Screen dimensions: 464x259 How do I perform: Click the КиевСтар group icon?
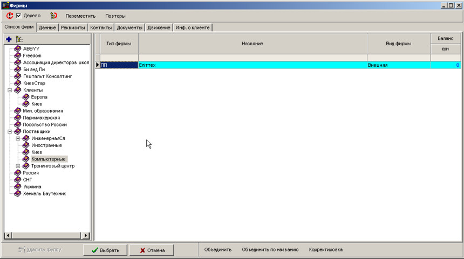(x=18, y=83)
